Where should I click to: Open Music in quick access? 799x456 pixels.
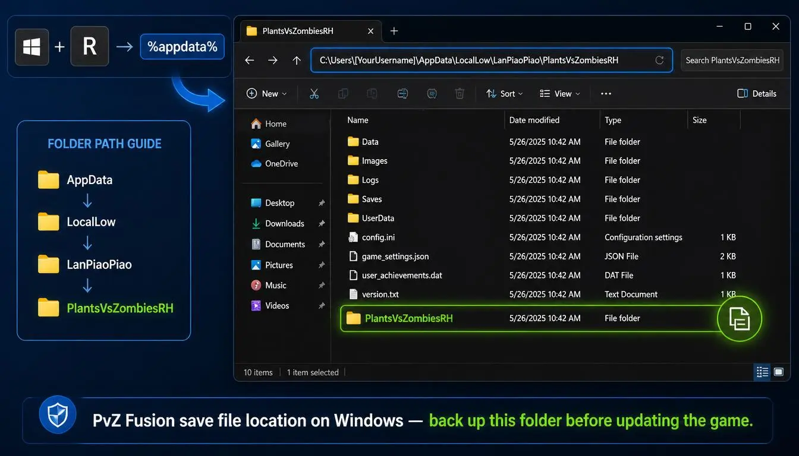click(x=269, y=285)
